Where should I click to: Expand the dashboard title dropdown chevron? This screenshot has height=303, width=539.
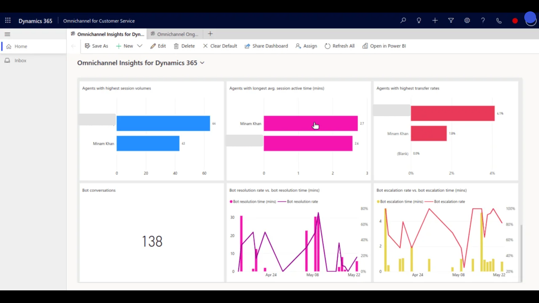(x=202, y=63)
